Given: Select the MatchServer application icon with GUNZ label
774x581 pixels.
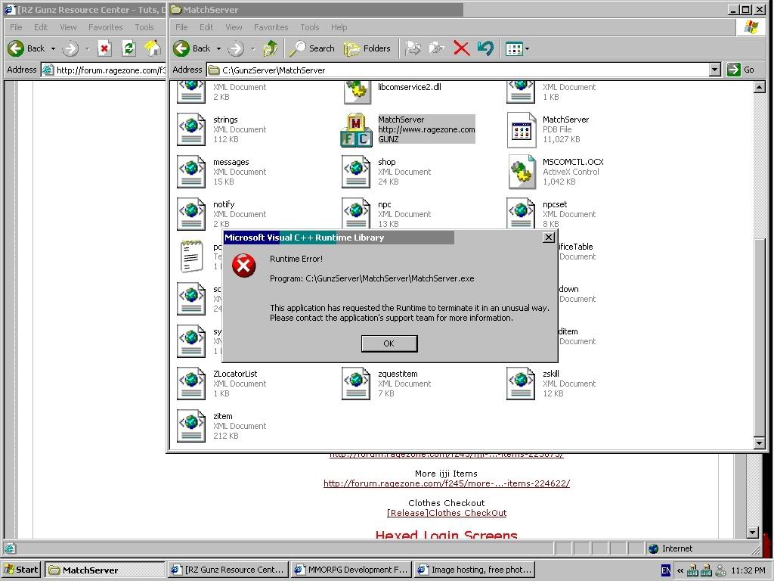Looking at the screenshot, I should pos(355,130).
